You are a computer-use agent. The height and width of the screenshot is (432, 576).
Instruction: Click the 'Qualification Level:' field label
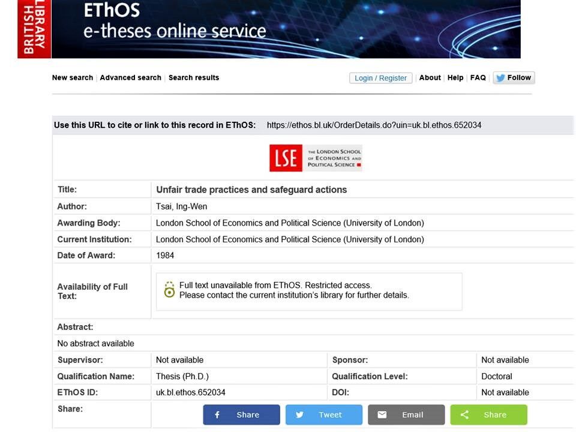coord(370,376)
